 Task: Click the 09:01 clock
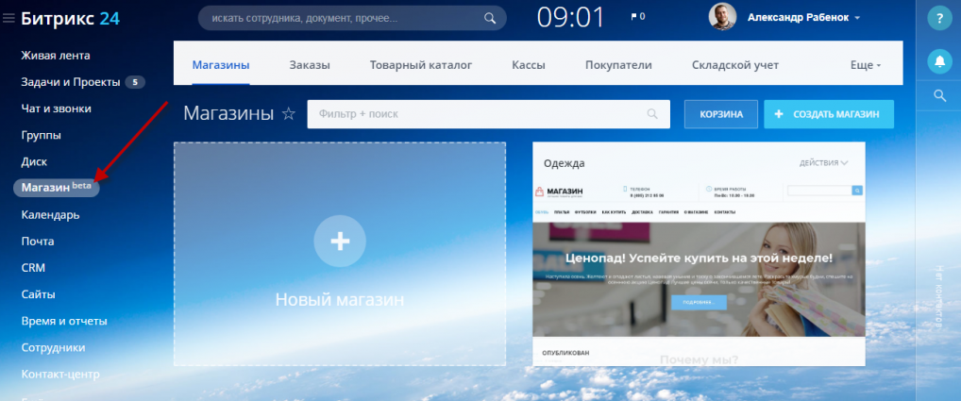click(x=571, y=17)
